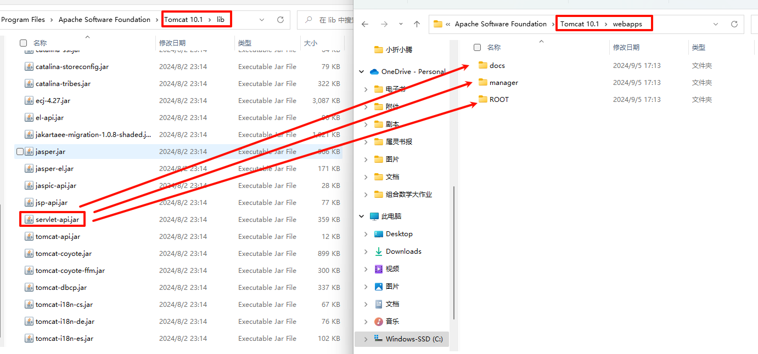Click the catalina-tribes.jar file icon
The image size is (758, 354).
[29, 84]
